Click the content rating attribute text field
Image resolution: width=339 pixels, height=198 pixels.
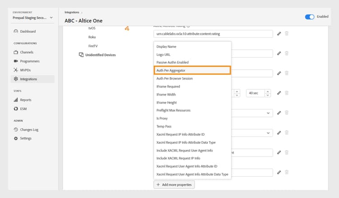pyautogui.click(x=213, y=34)
